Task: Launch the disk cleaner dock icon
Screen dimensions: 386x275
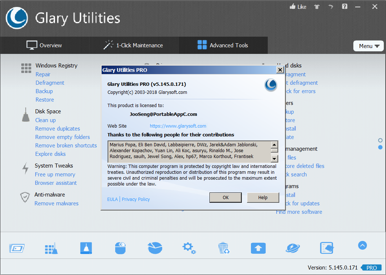Action: pos(86,248)
